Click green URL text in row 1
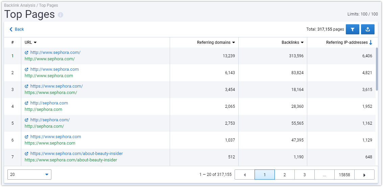Screen dimensions: 383x187 tap(50, 59)
